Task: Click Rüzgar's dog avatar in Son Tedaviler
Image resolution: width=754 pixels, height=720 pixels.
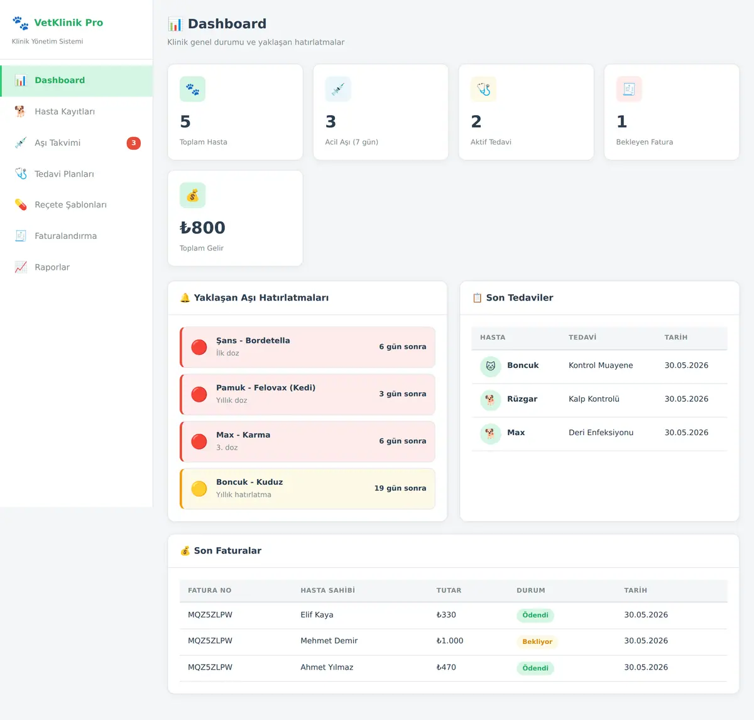Action: (491, 399)
